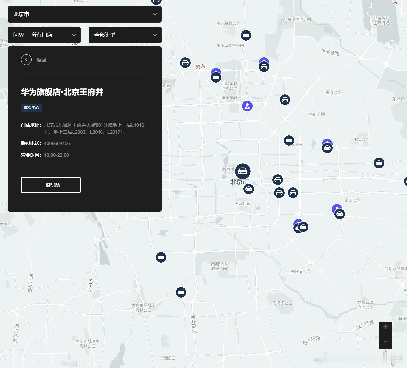Click business hours 10:00-22:00
407x368 pixels.
coord(56,155)
